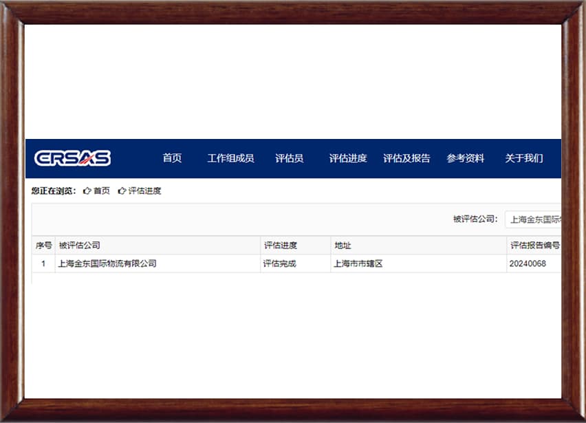Screen dimensions: 586x423
Task: Click the 序号 column header
Action: point(44,246)
